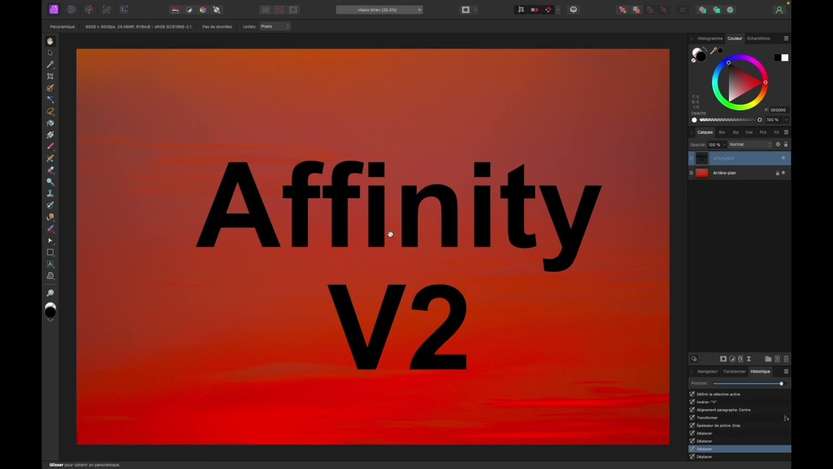Open the account profile icon
Viewport: 833px width, 469px height.
pos(779,10)
